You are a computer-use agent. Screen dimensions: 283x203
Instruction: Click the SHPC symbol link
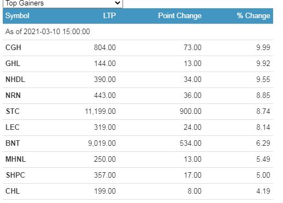point(15,175)
